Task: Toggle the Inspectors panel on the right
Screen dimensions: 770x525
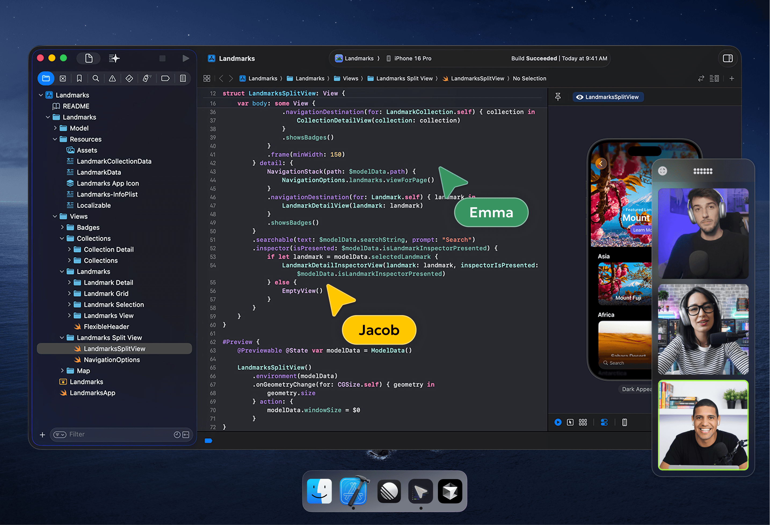Action: pos(728,58)
